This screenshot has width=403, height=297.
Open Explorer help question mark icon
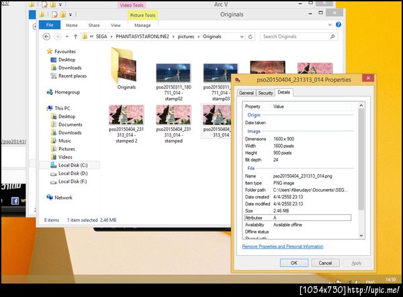(x=339, y=25)
